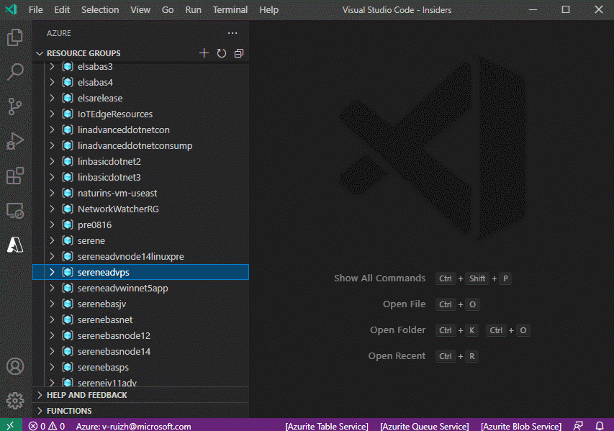The height and width of the screenshot is (431, 614).
Task: Open notifications bell in status bar
Action: [600, 426]
